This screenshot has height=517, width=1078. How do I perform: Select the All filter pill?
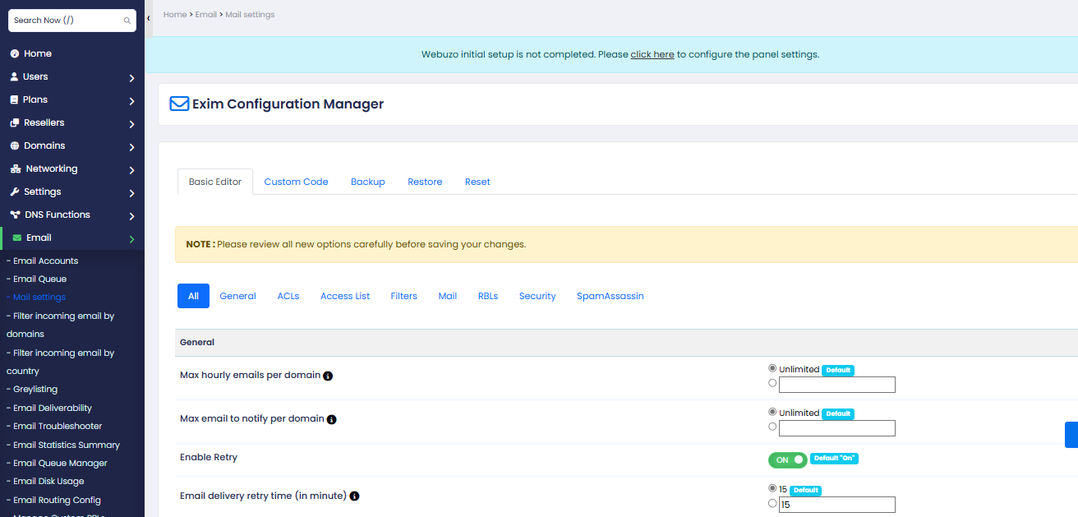[x=193, y=296]
